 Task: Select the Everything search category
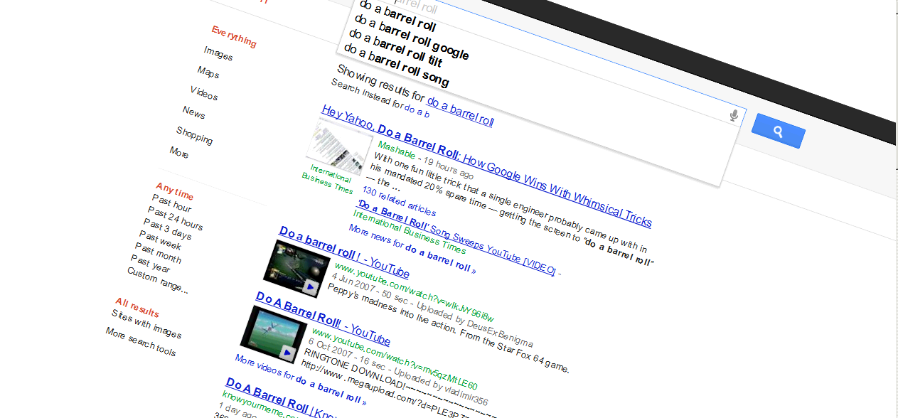pyautogui.click(x=234, y=36)
